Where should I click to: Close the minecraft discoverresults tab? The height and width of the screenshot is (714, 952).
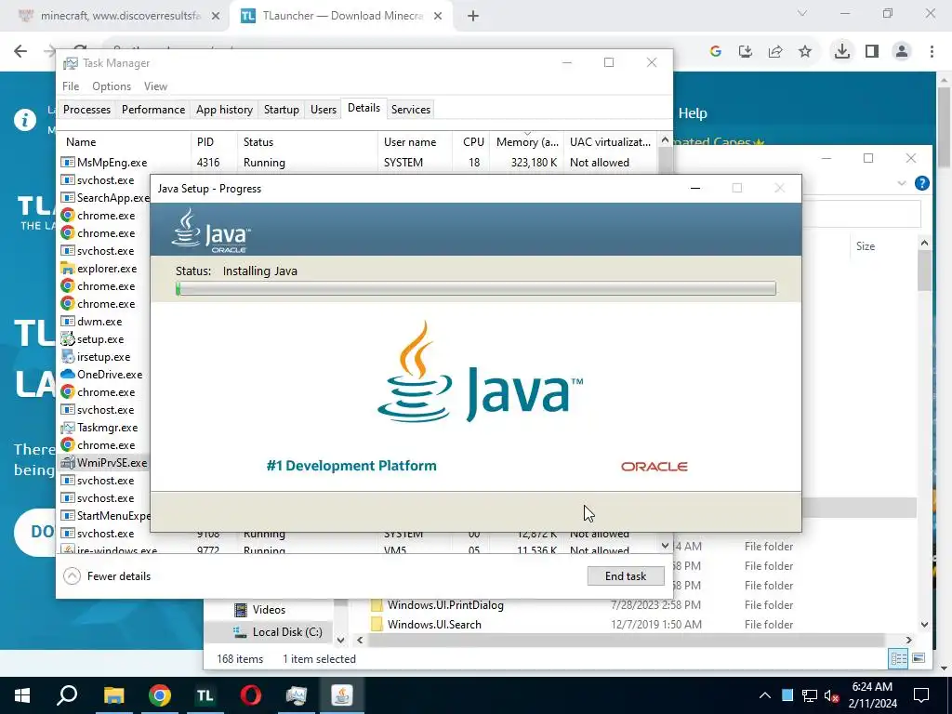tap(216, 16)
